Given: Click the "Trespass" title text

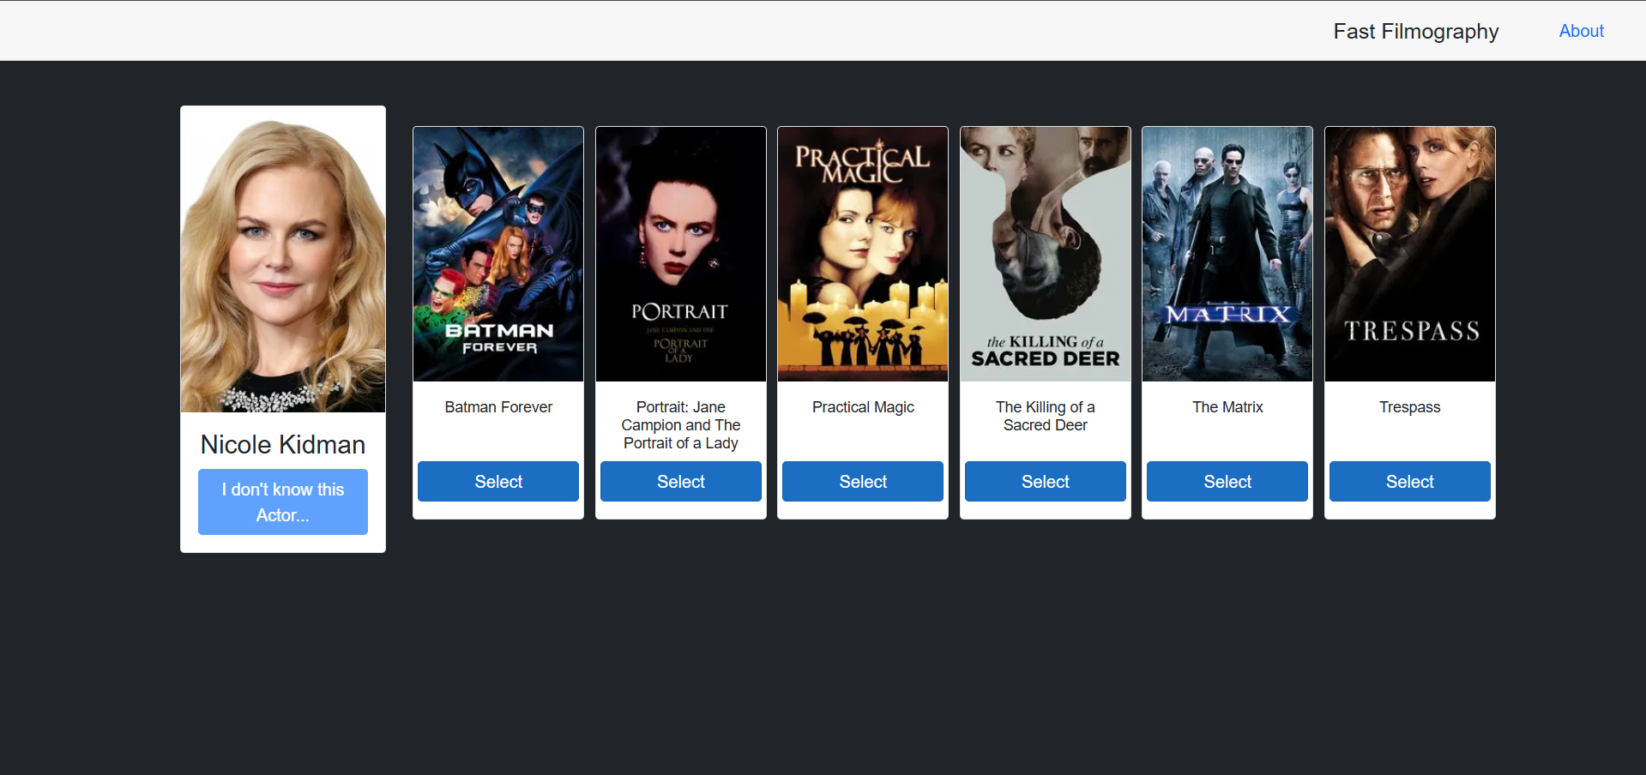Looking at the screenshot, I should [1410, 407].
